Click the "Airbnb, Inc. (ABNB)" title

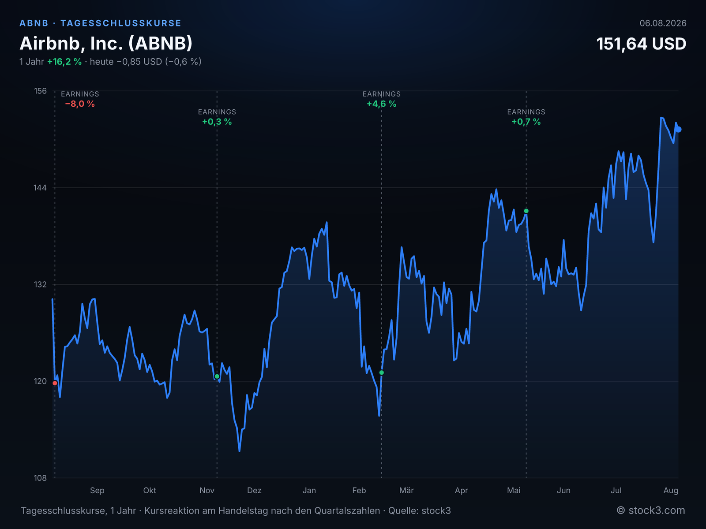[106, 43]
